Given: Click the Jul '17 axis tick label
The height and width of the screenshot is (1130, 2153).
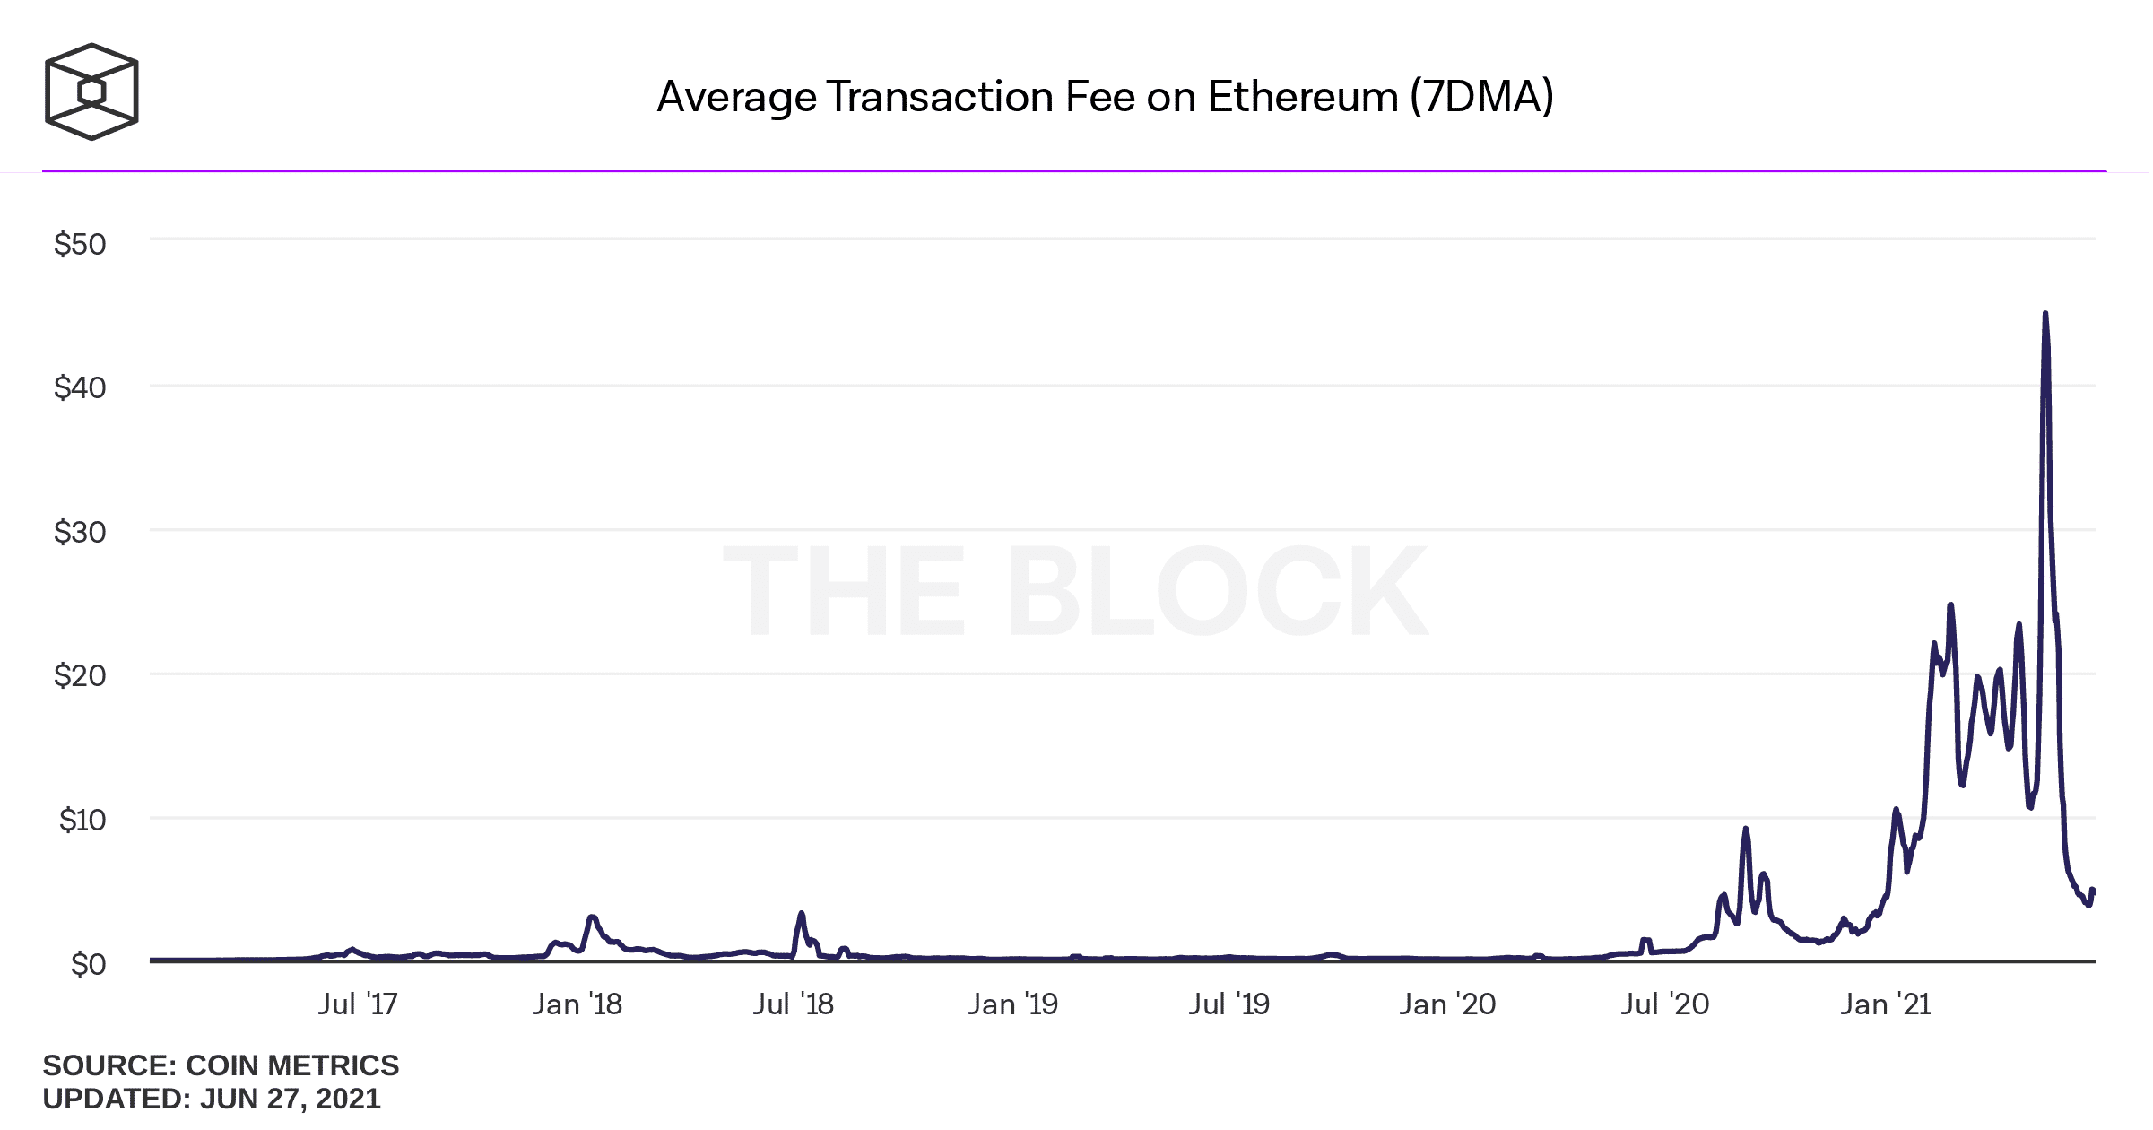Looking at the screenshot, I should click(358, 1004).
